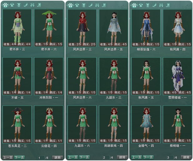Pick the 雨跳歌残·四 outfit card
Image resolution: width=193 pixels, height=161 pixels.
click(x=114, y=124)
